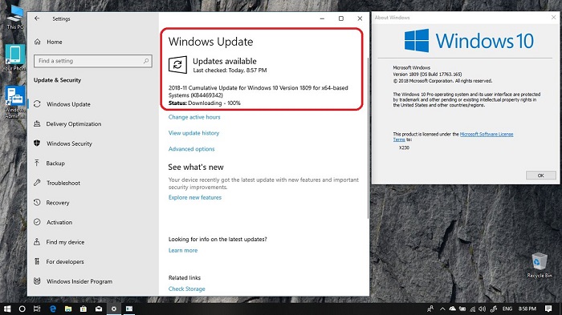Viewport: 562px width, 315px height.
Task: Select Windows Update in the sidebar
Action: [68, 104]
